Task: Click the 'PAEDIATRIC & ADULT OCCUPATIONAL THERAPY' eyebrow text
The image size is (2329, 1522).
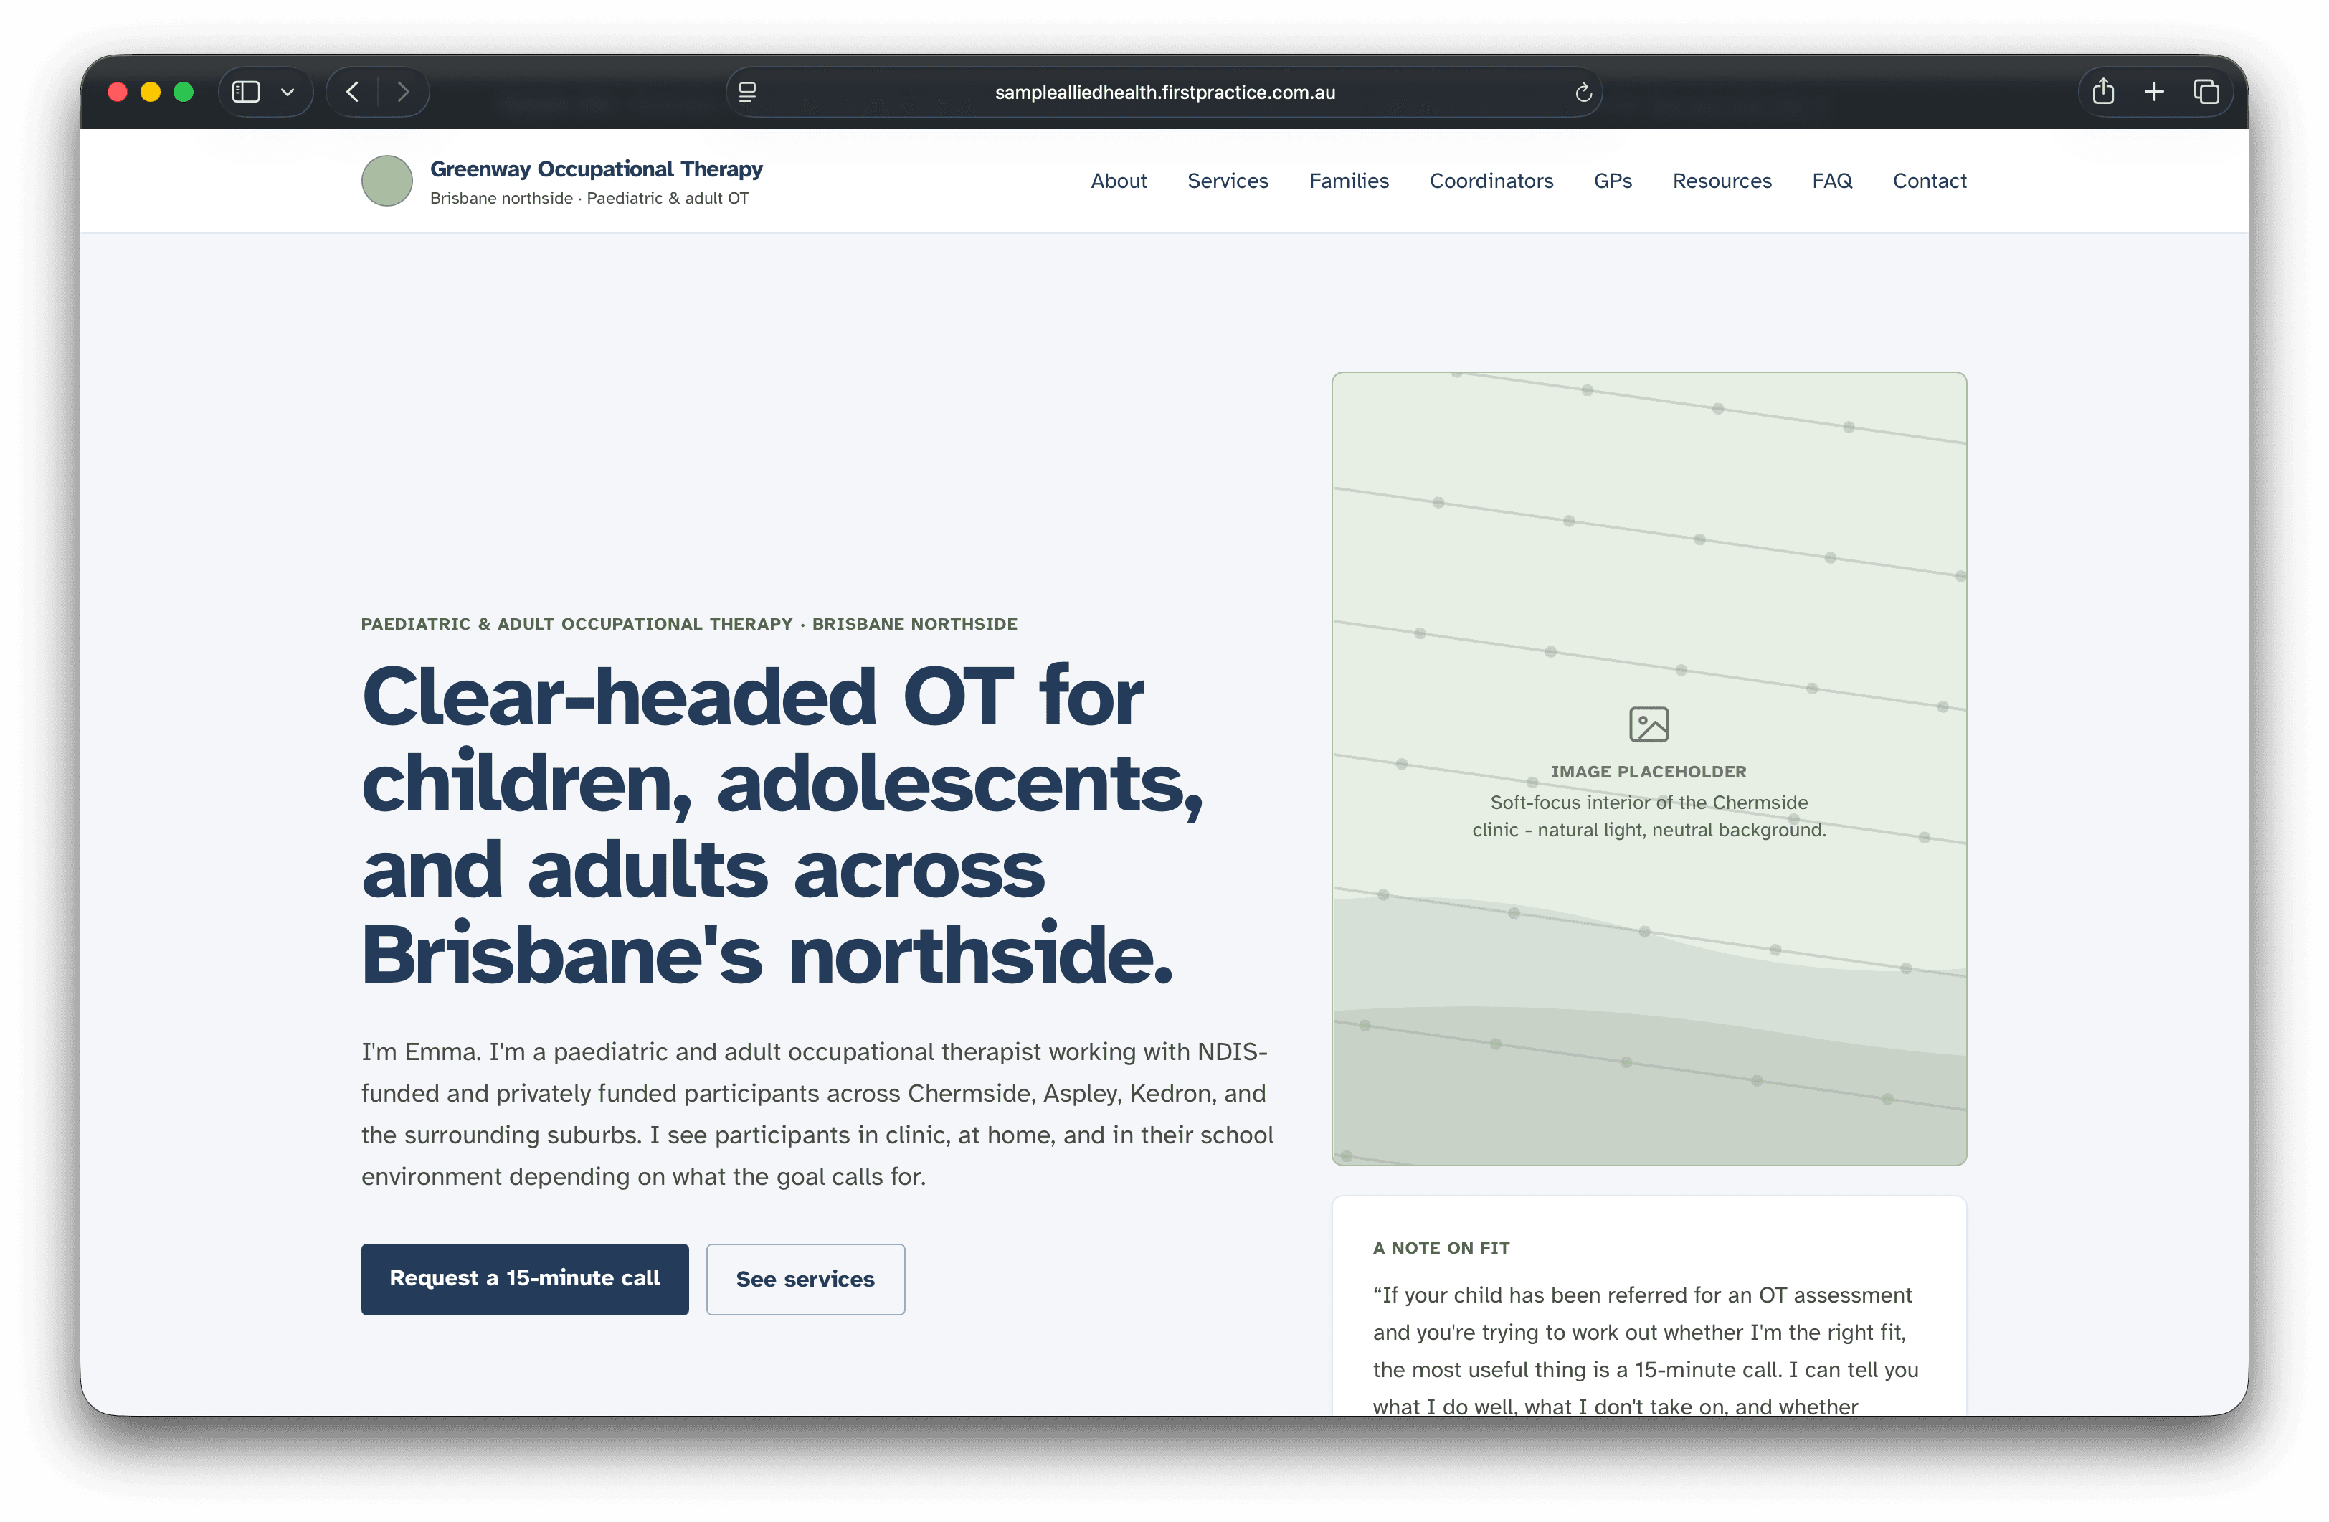Action: 689,623
